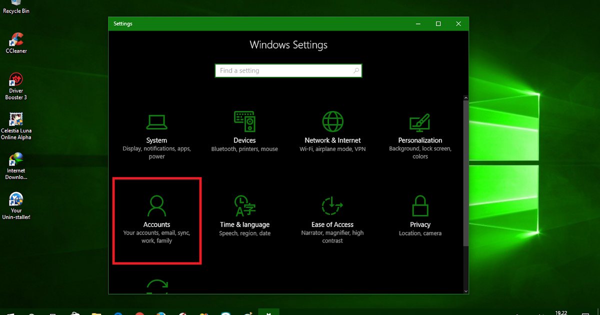Screen dimensions: 600x315
Task: Launch Driver Booster 3 from the desktop
Action: (x=16, y=82)
